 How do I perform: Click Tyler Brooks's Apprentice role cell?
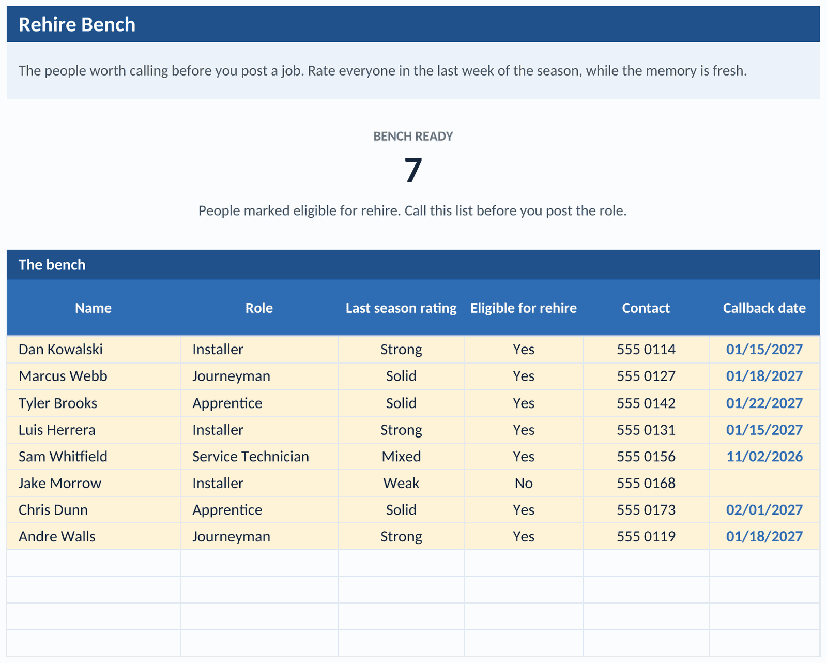[x=259, y=403]
